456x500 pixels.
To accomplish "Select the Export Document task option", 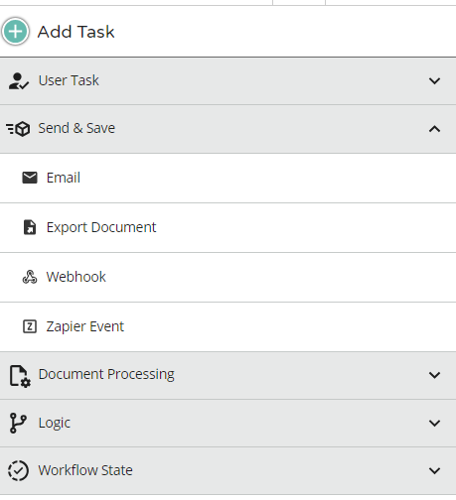I will click(x=228, y=228).
